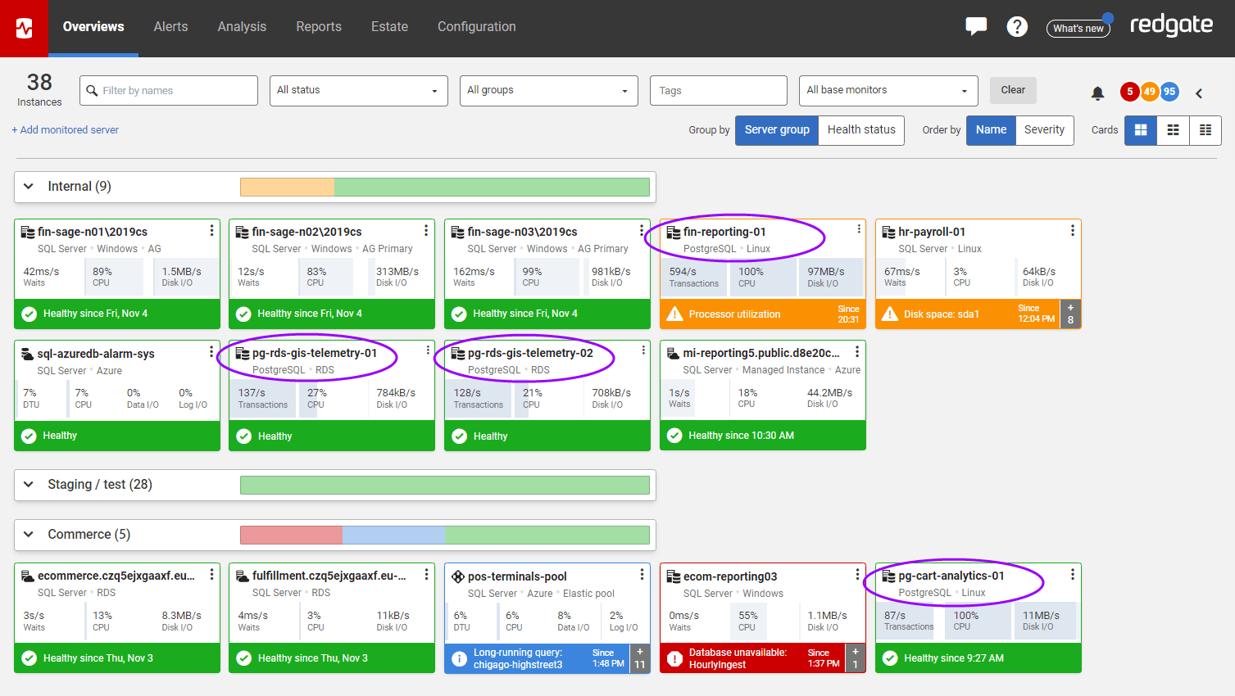Open the All base monitors dropdown

[x=888, y=90]
